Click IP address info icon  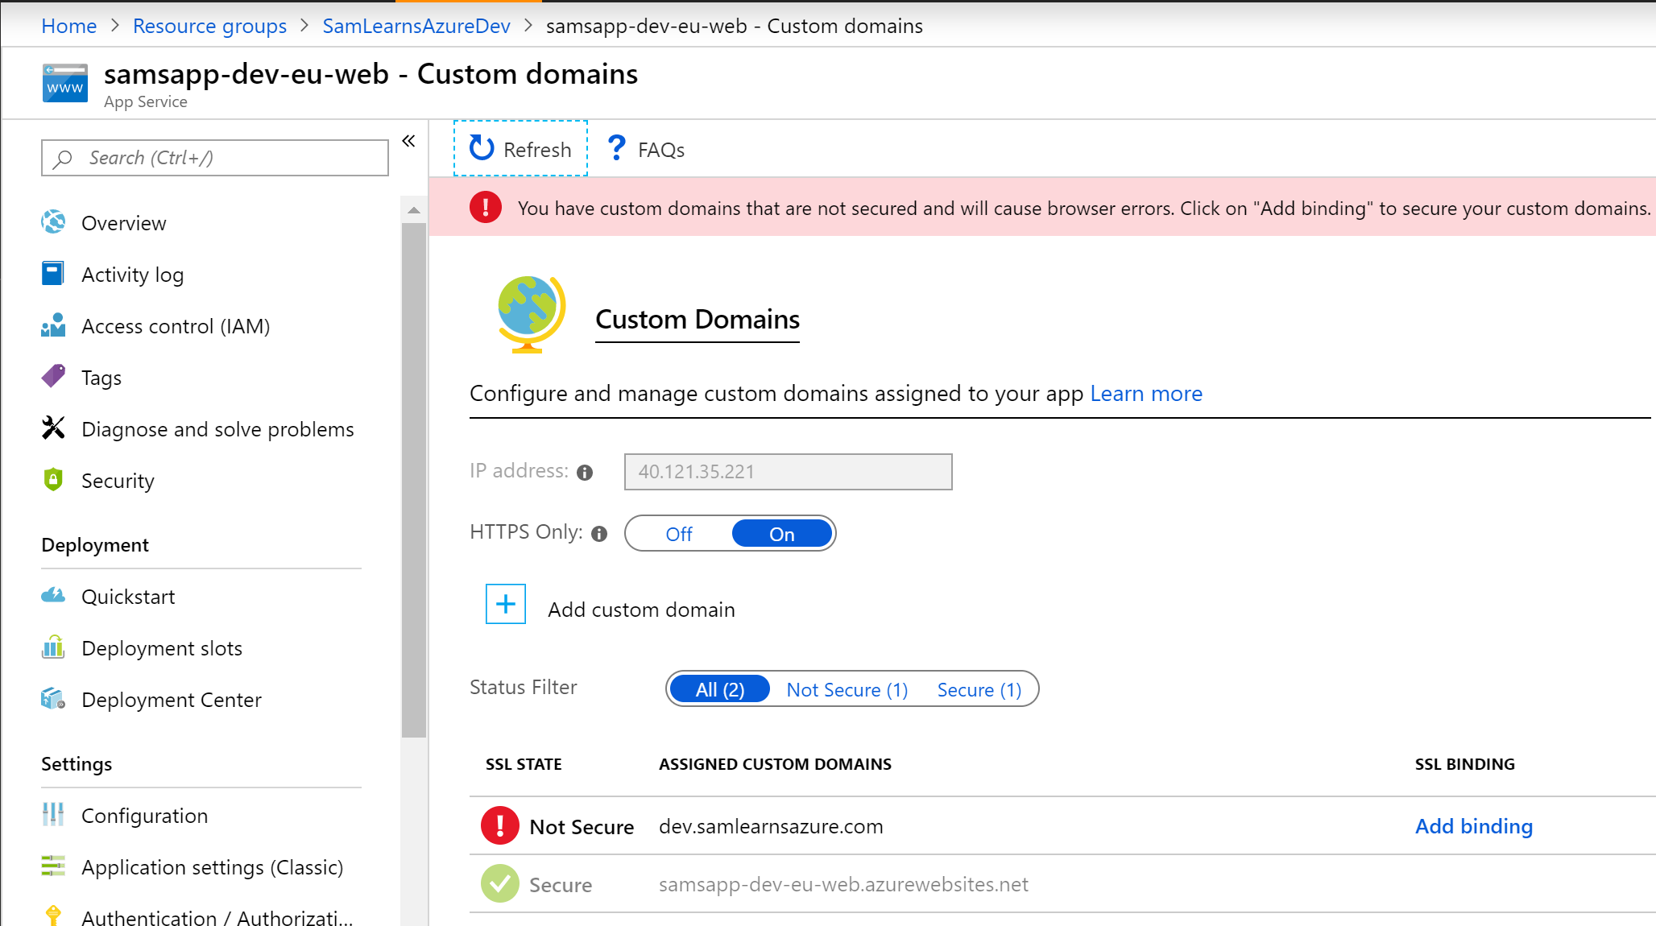[585, 473]
